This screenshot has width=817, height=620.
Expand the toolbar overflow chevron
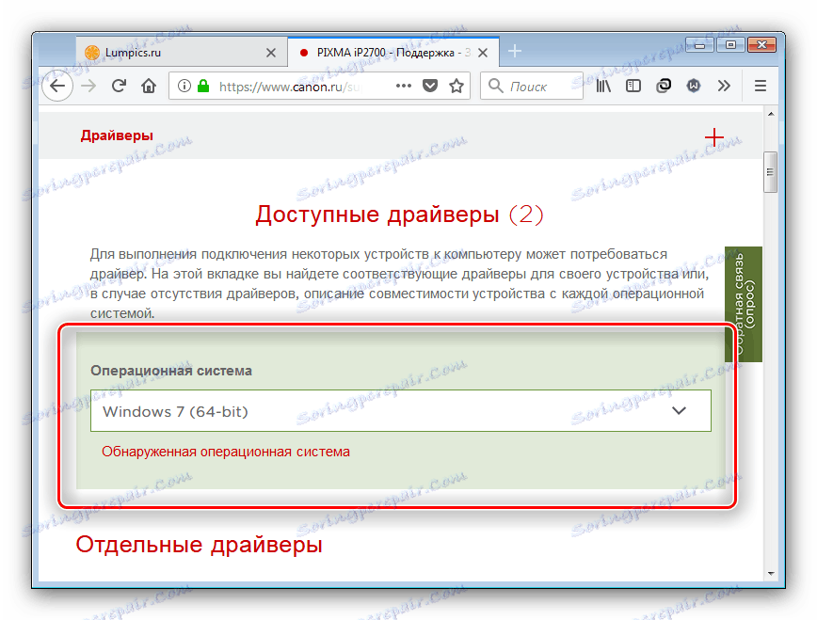724,86
